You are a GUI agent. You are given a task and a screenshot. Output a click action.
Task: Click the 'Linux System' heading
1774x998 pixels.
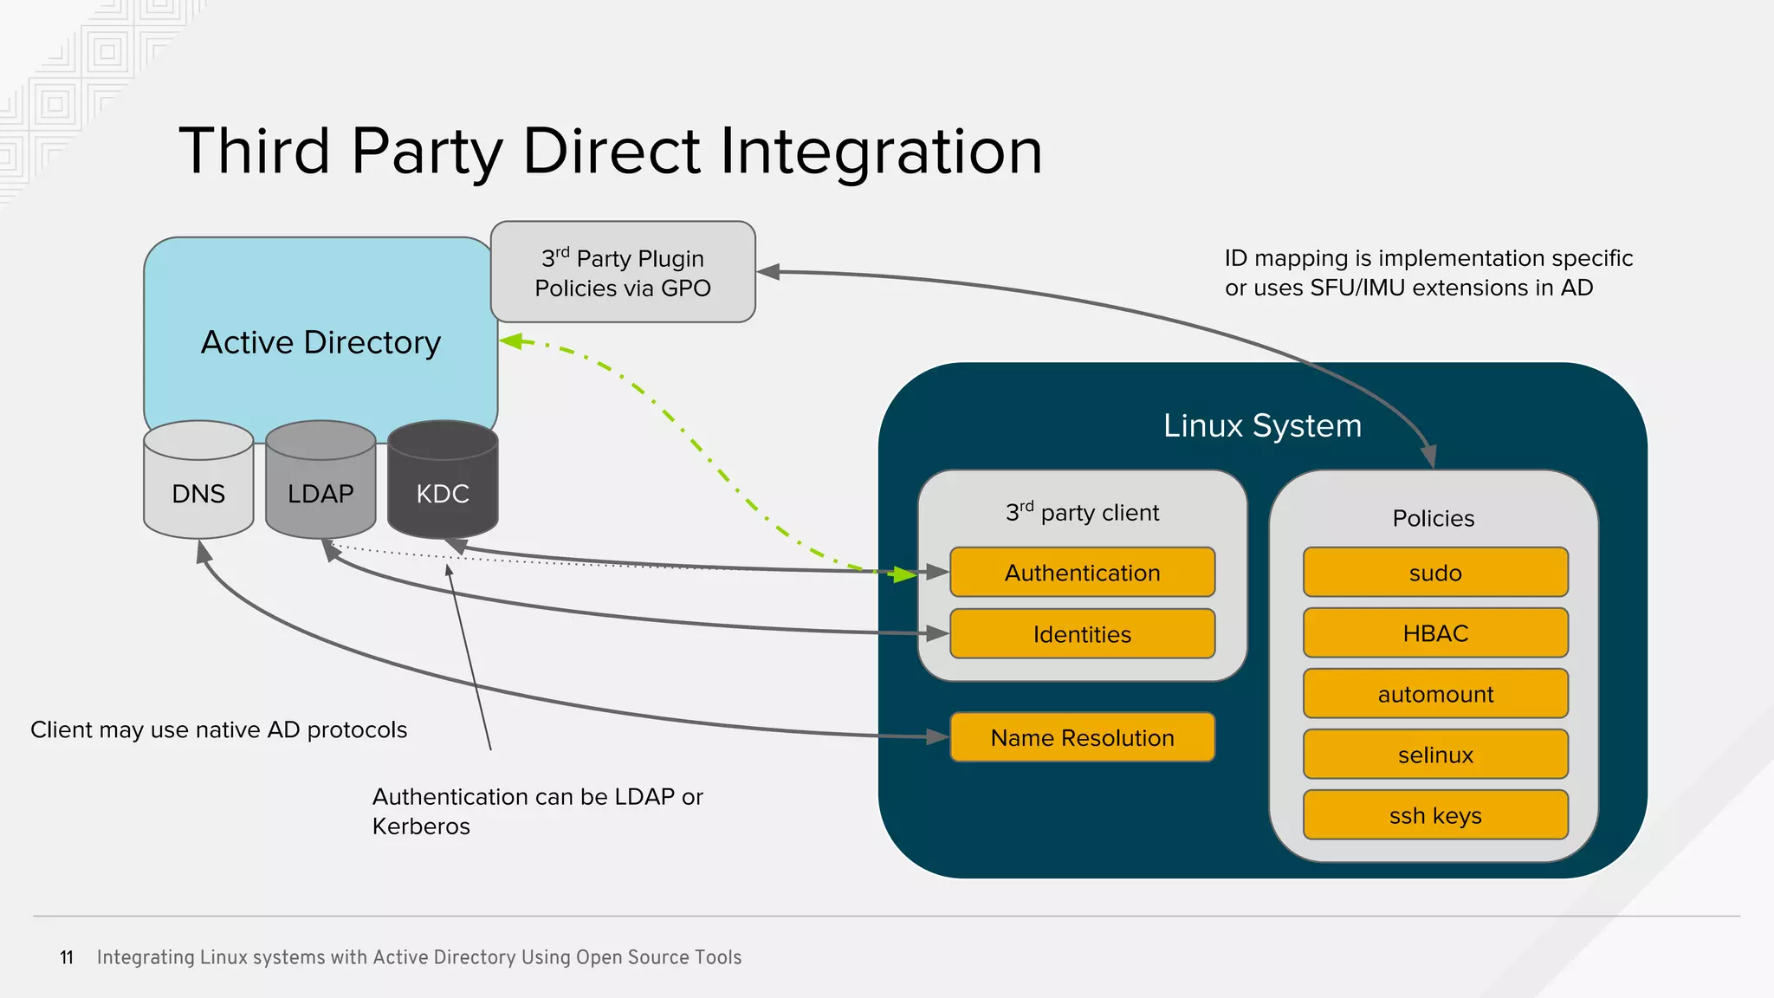tap(1262, 426)
